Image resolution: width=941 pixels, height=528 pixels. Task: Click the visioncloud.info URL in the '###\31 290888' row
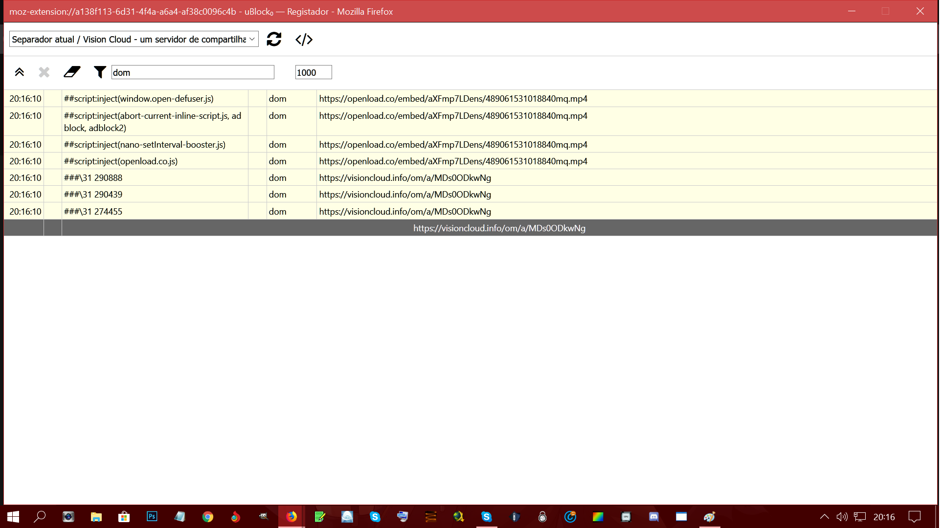[x=404, y=177]
